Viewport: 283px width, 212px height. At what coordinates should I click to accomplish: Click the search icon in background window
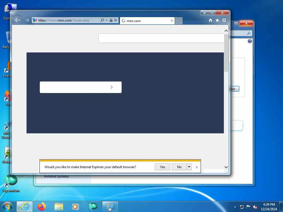click(x=249, y=33)
